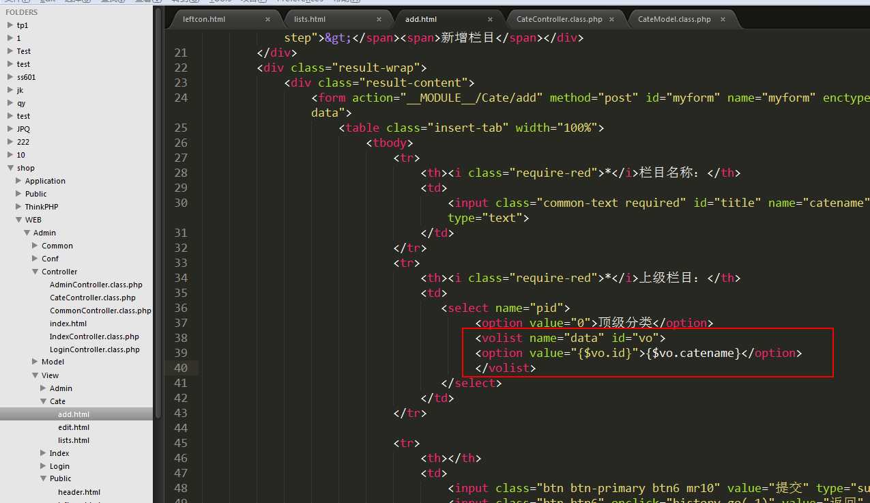The height and width of the screenshot is (503, 870).
Task: Select add.html in the Cate folder
Action: click(x=74, y=414)
